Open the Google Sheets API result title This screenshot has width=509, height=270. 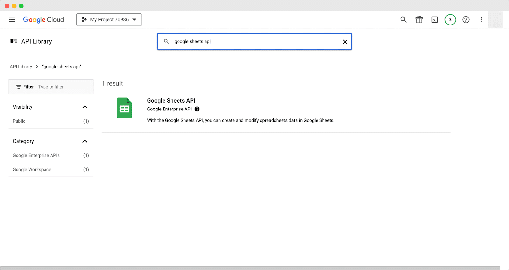point(171,101)
